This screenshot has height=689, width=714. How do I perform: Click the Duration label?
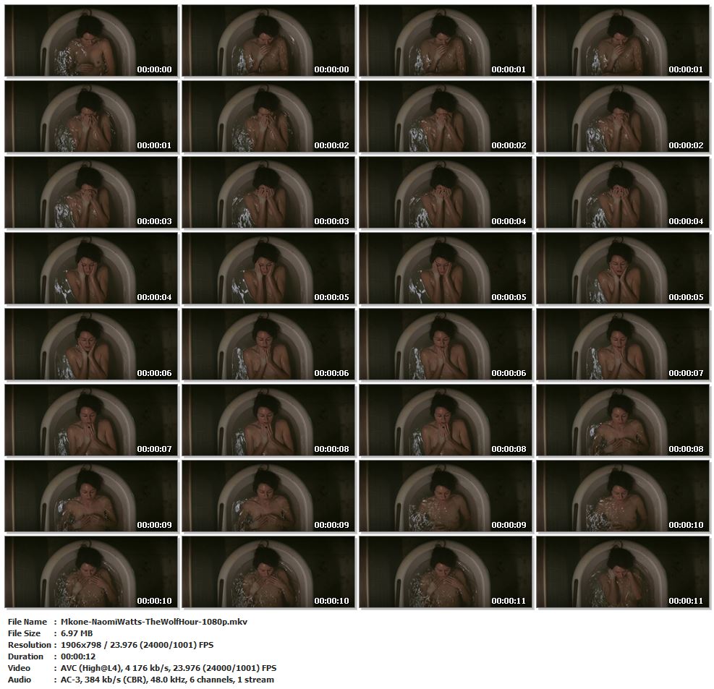coord(25,656)
